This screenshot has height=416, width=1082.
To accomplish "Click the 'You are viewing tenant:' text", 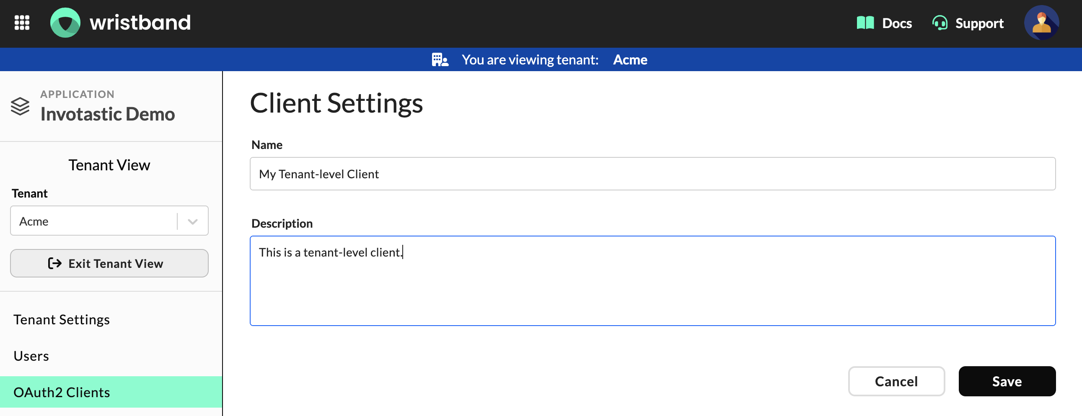I will click(530, 59).
